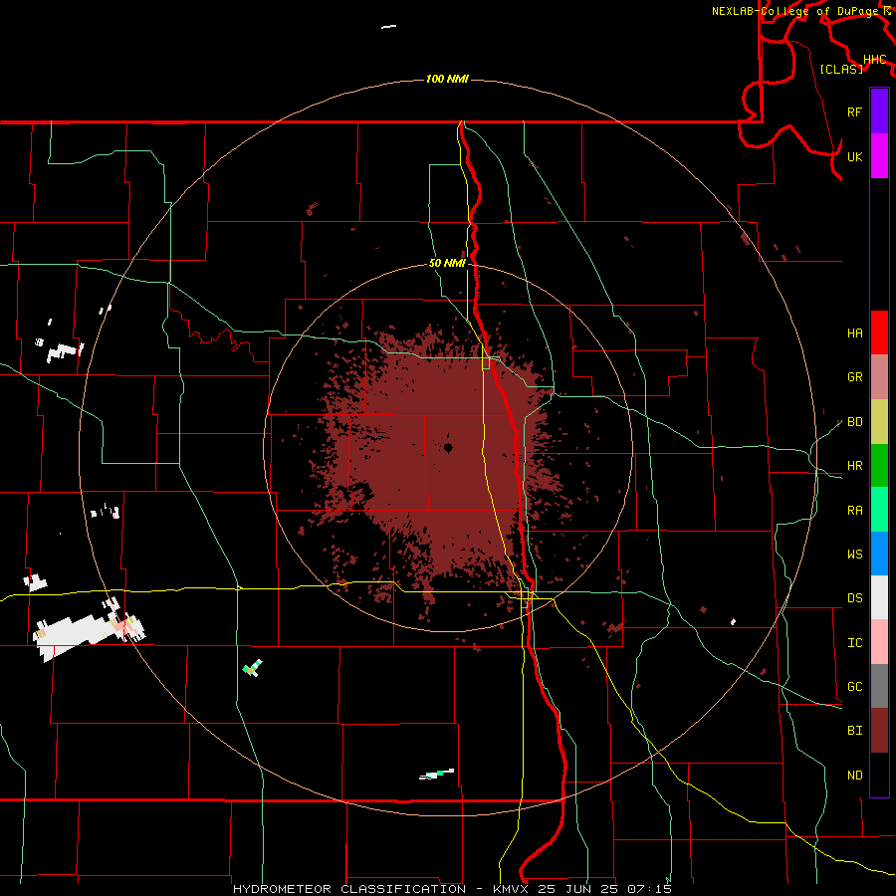Click the BI dark red legend swatch
Screen dimensions: 896x896
pos(879,731)
